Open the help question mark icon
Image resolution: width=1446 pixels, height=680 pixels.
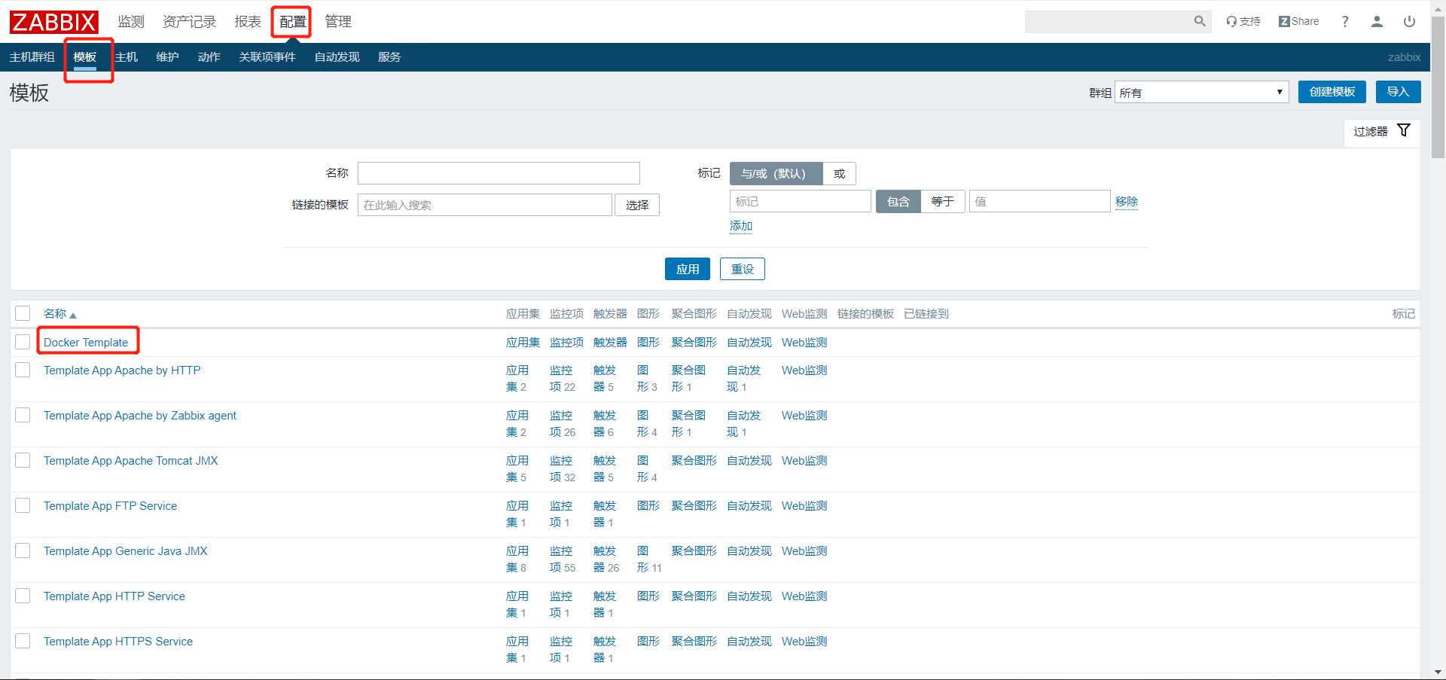tap(1345, 21)
